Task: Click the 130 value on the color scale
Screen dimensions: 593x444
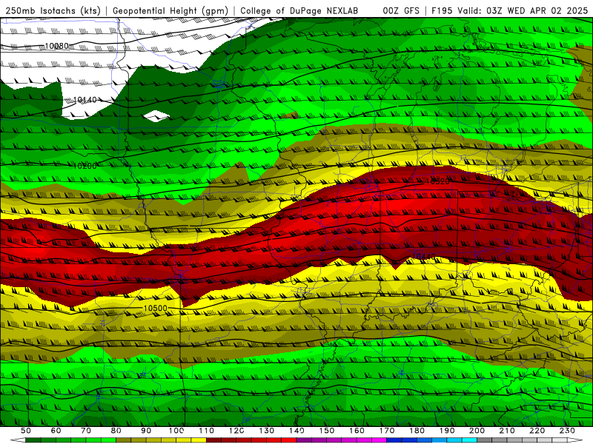Action: click(267, 431)
